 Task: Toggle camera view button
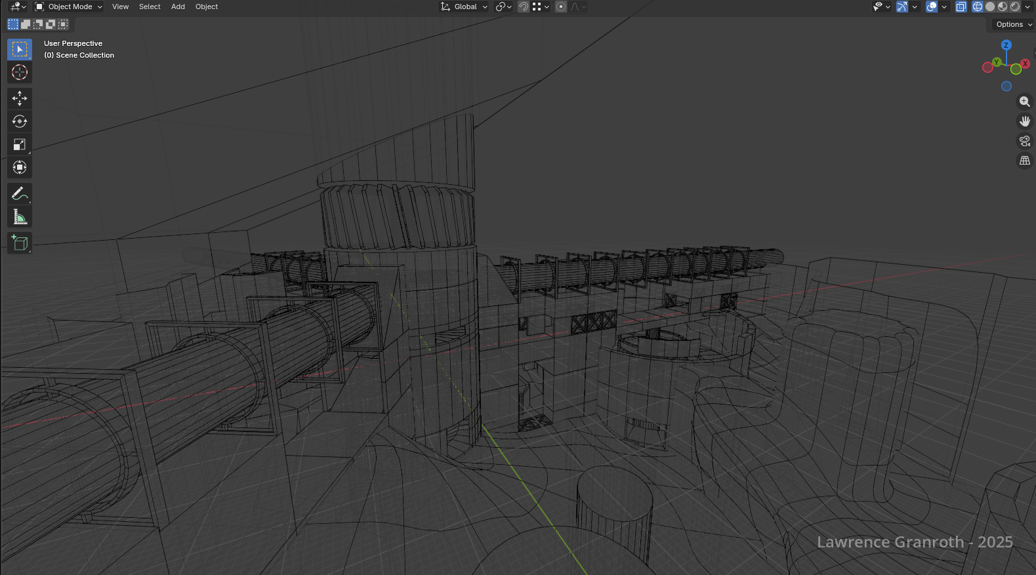coord(1024,141)
